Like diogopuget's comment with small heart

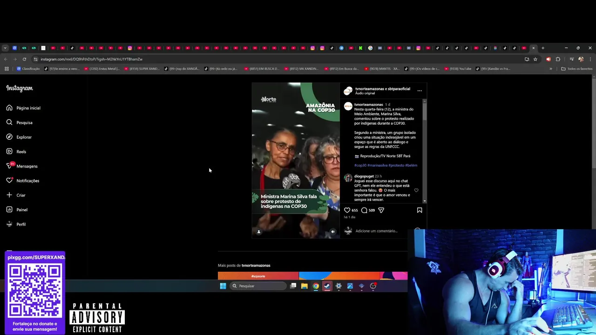tap(416, 190)
